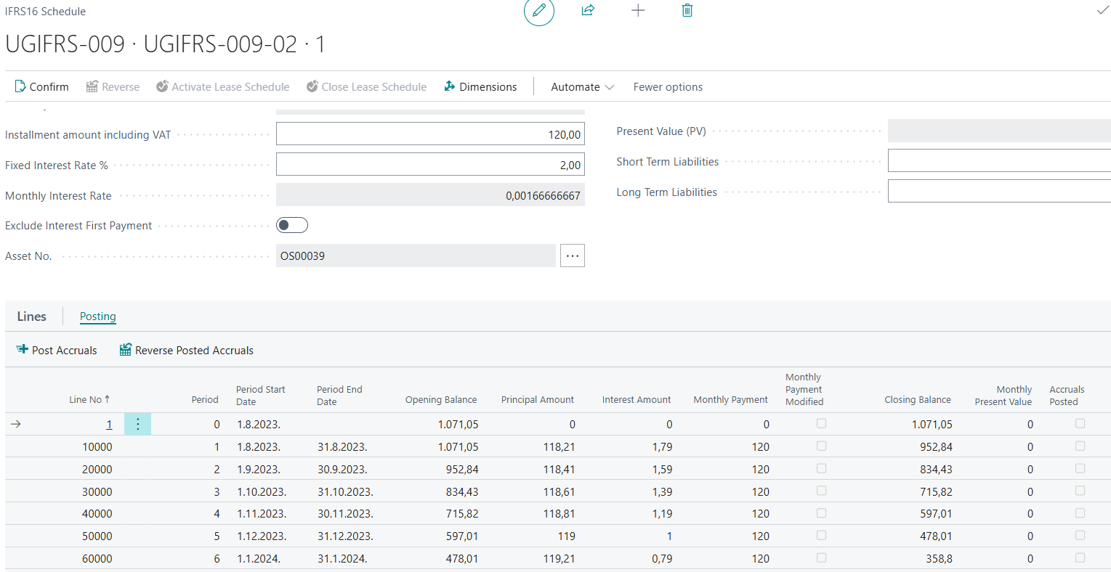
Task: Click the Reverse action
Action: [x=113, y=86]
